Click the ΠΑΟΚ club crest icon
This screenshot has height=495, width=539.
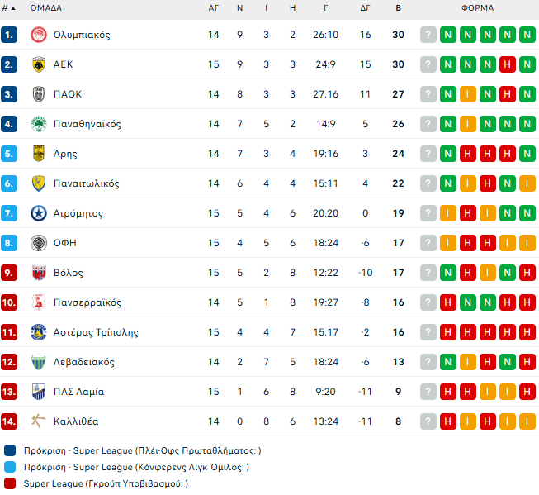tap(38, 94)
